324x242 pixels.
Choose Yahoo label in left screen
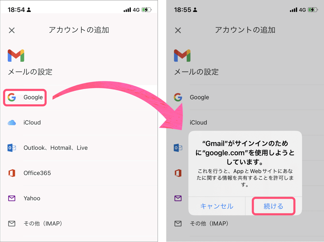pos(32,199)
